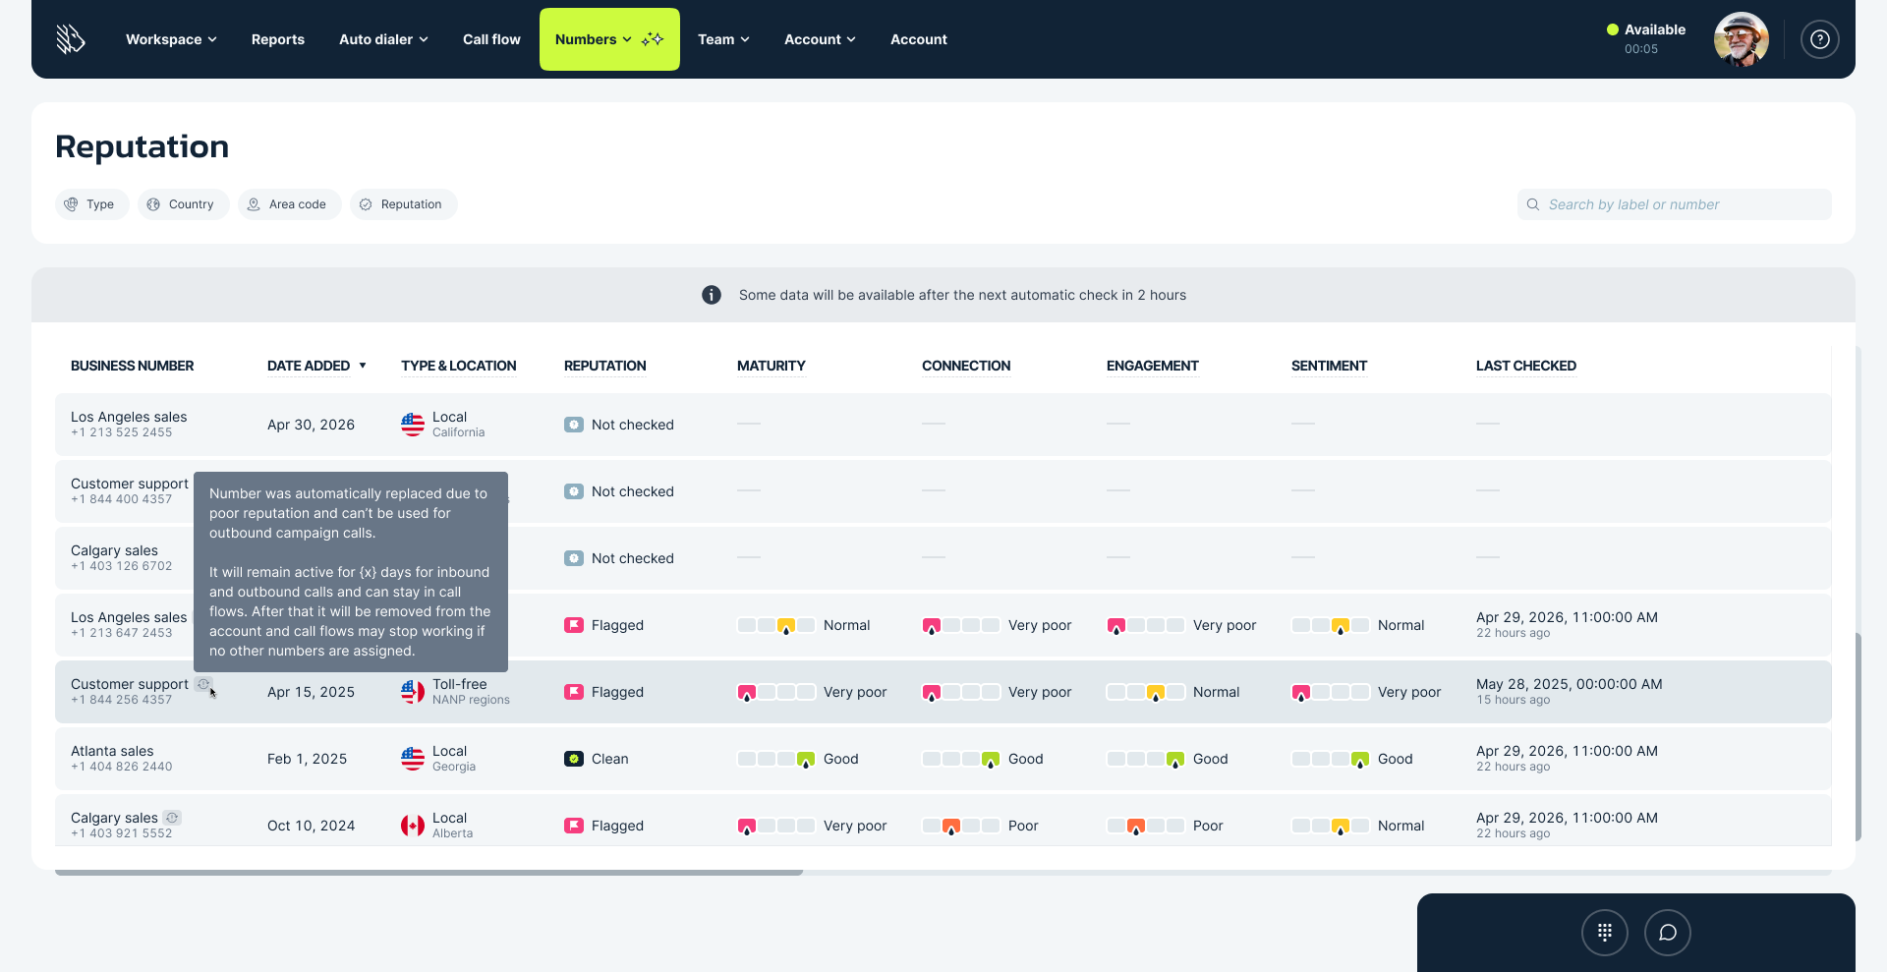
Task: Click the magnifier icon in the search box
Action: [x=1533, y=204]
